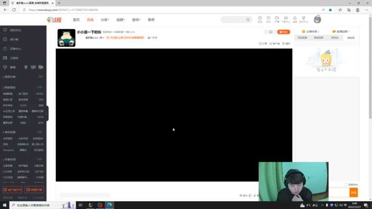Open the 直播回看 link
This screenshot has width=372, height=209.
(x=341, y=31)
